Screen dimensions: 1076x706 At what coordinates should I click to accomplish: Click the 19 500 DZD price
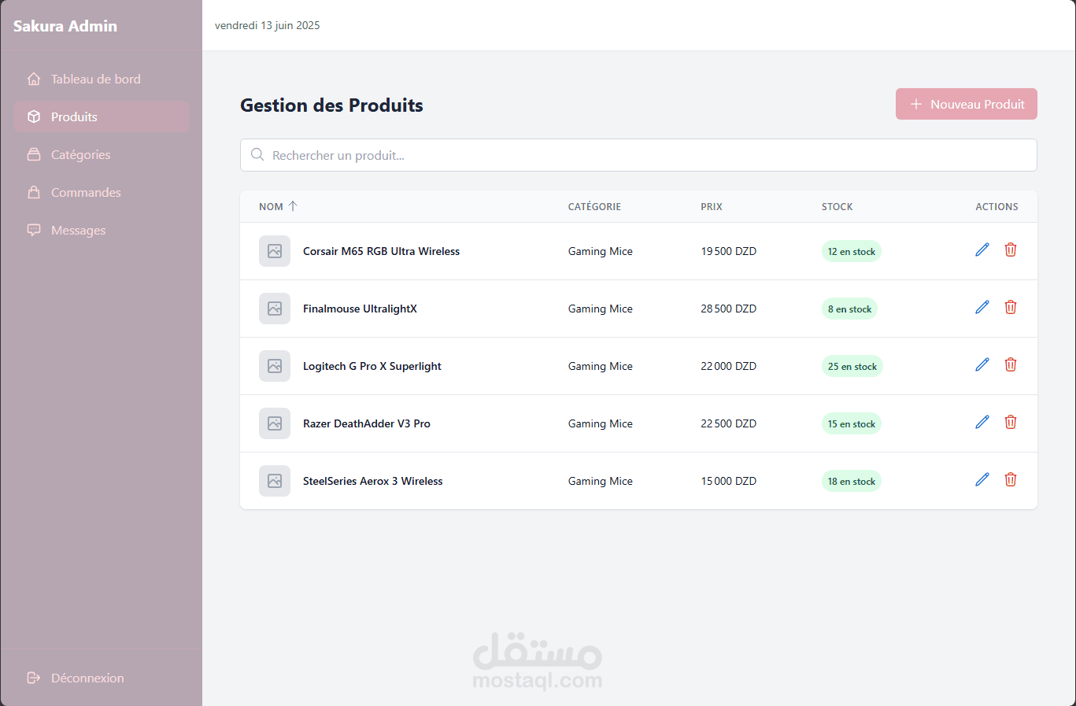coord(729,251)
